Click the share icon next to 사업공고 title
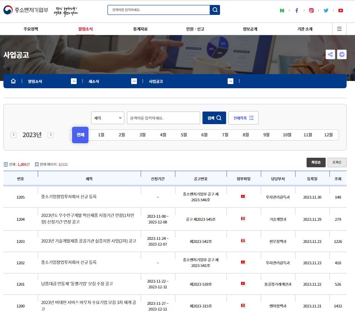This screenshot has width=355, height=317. pos(330,55)
